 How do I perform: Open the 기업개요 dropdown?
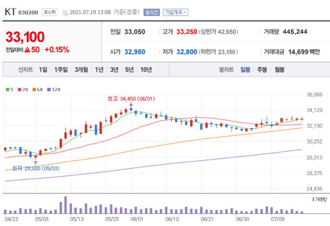[x=175, y=12]
